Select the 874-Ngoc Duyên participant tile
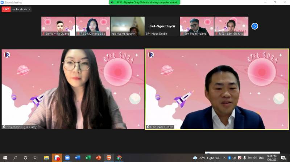 pos(162,26)
